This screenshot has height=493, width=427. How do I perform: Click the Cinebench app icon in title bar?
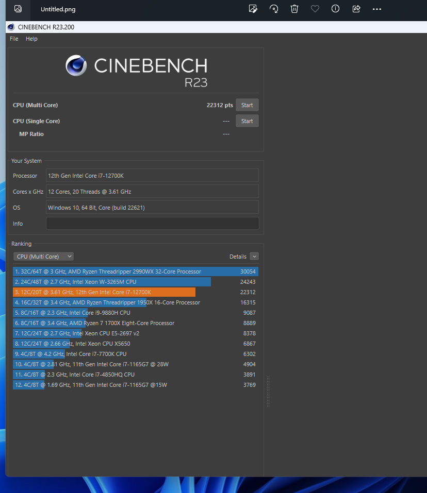[x=11, y=27]
